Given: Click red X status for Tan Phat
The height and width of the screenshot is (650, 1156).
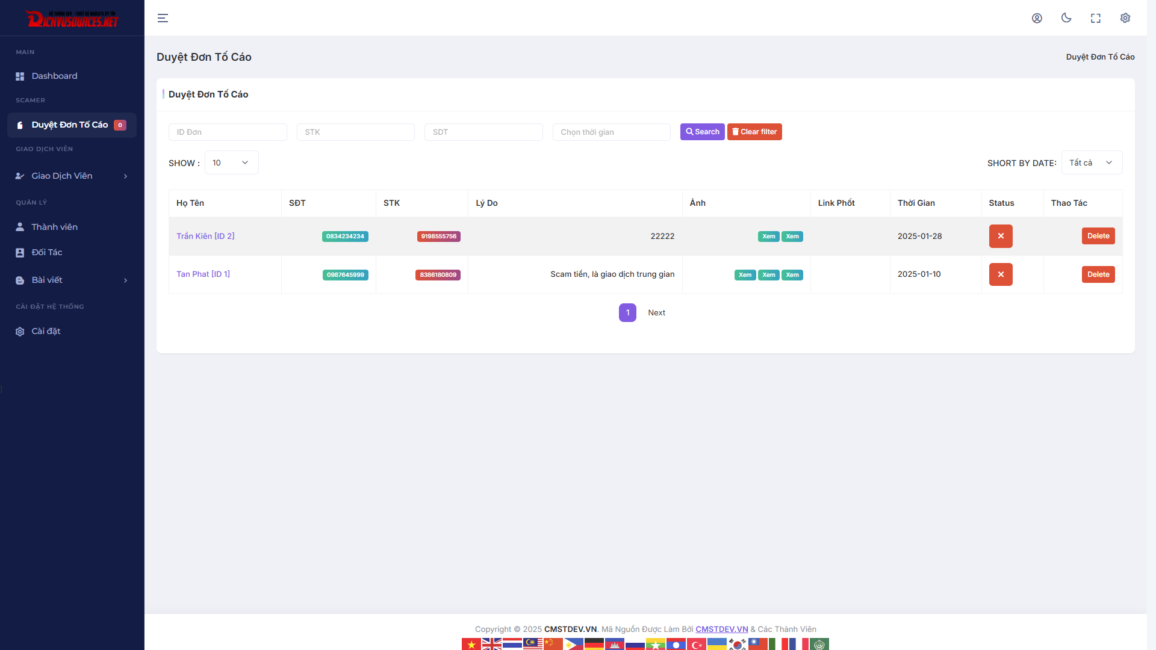Looking at the screenshot, I should pos(1001,274).
